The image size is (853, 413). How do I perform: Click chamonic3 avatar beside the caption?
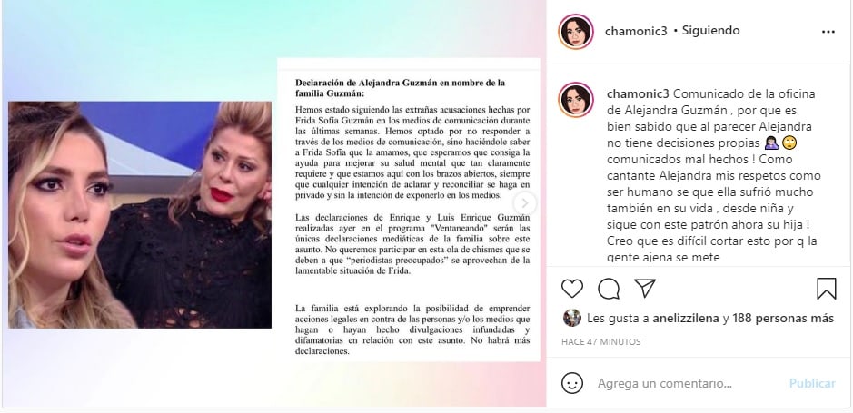[x=576, y=100]
